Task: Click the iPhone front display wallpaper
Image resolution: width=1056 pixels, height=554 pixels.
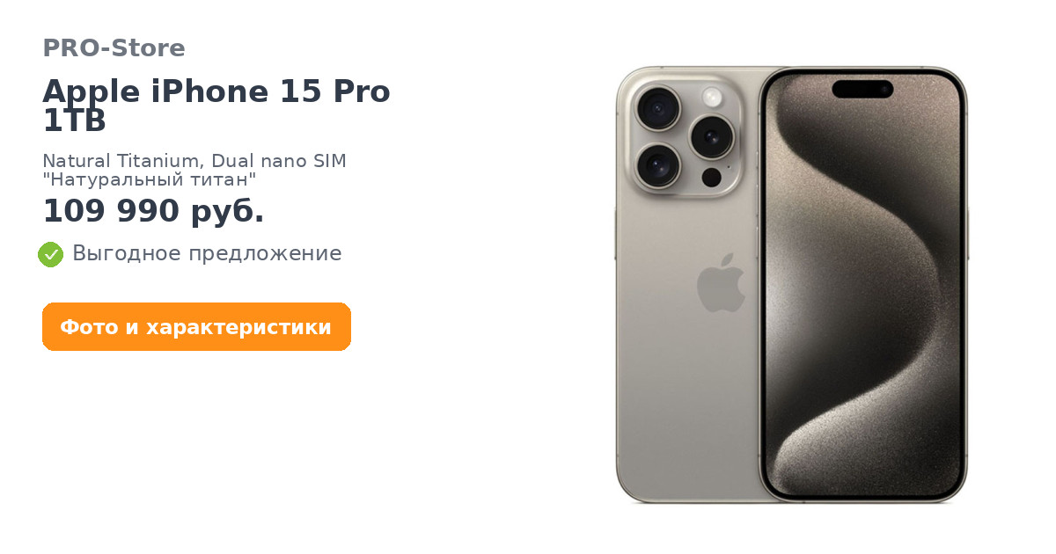Action: click(862, 286)
